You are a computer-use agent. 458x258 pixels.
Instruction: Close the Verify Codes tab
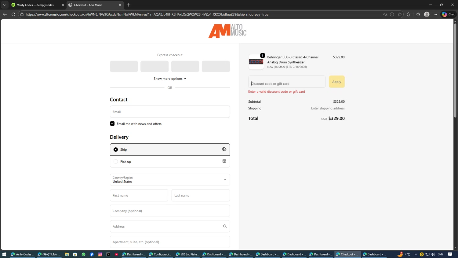[63, 5]
